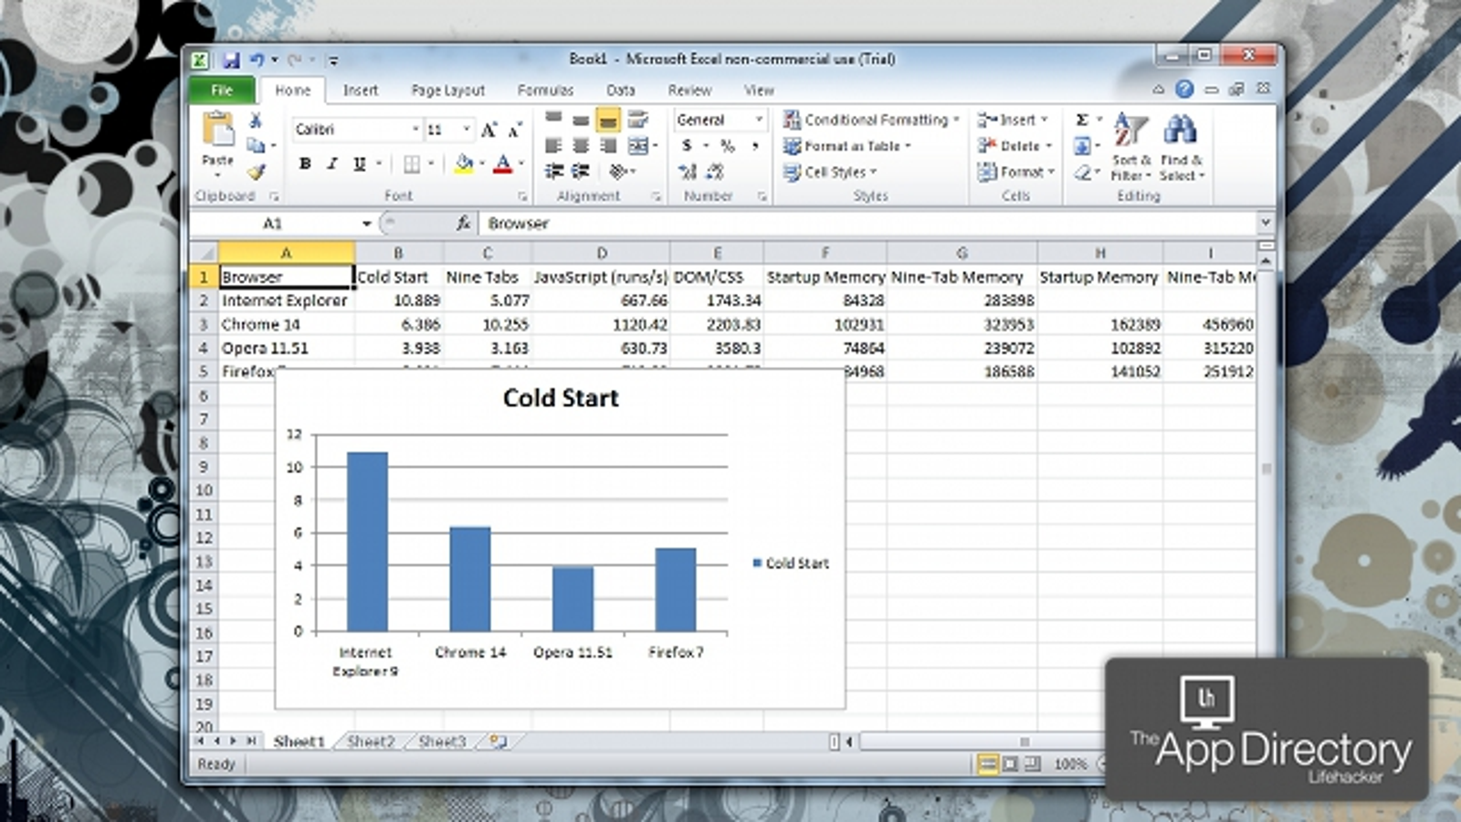This screenshot has height=822, width=1461.
Task: Toggle Middle Align for cell
Action: [581, 120]
